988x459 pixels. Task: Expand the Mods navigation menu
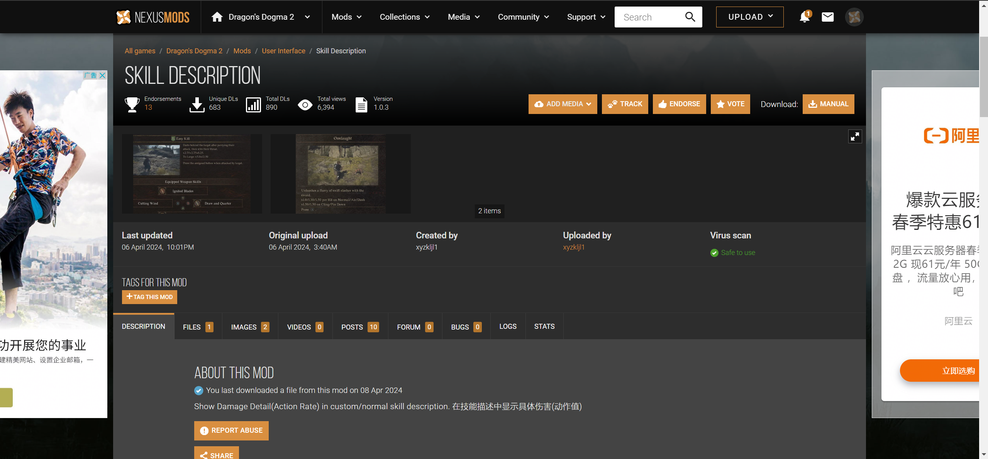pyautogui.click(x=346, y=17)
